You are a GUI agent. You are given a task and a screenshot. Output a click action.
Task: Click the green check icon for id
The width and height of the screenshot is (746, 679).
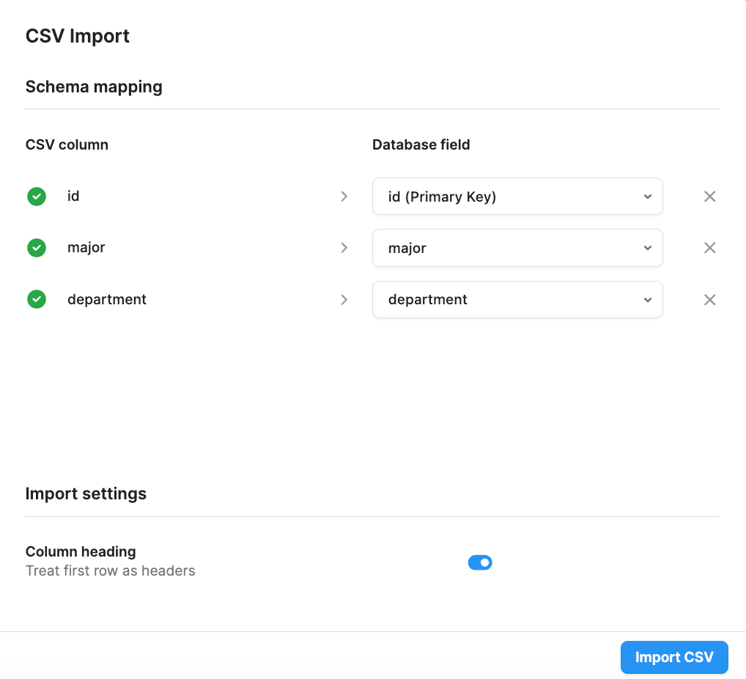37,197
